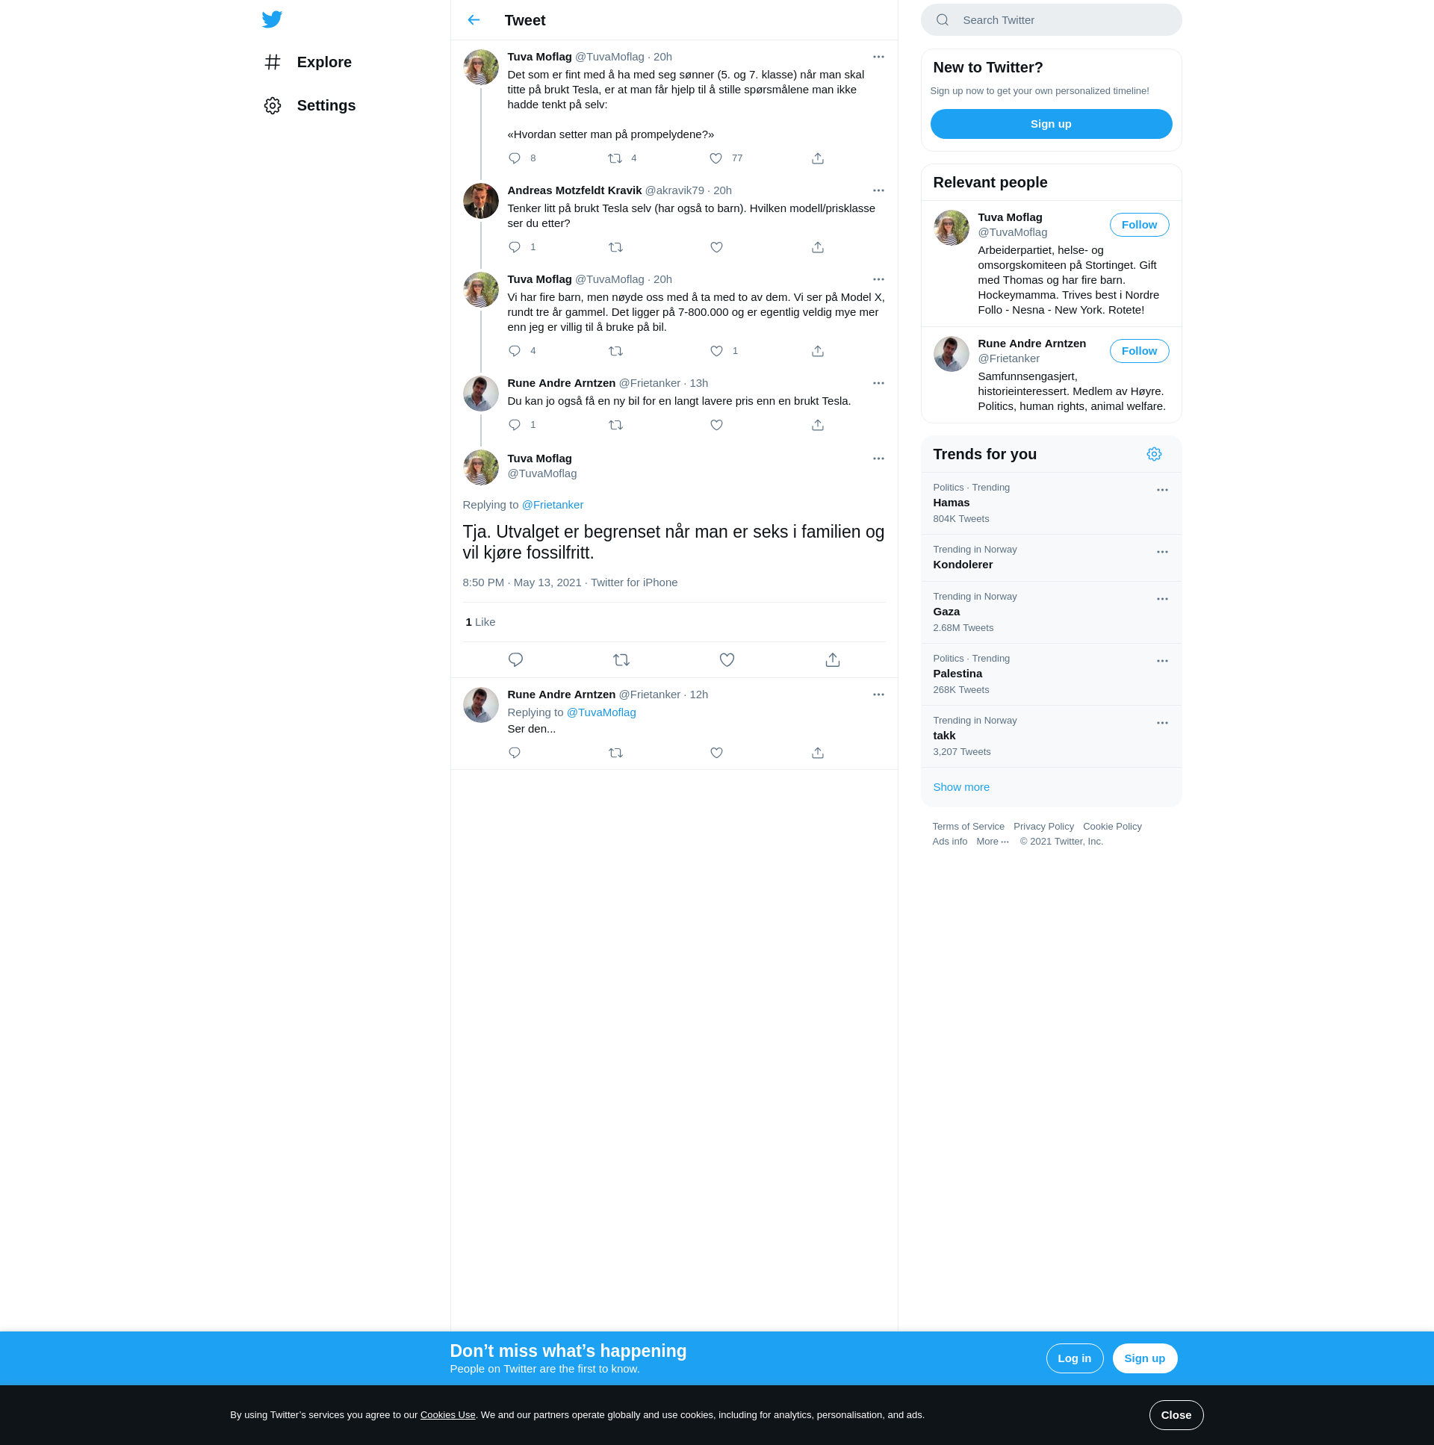Screen dimensions: 1434x1445
Task: Open Explore from the sidebar
Action: point(308,62)
